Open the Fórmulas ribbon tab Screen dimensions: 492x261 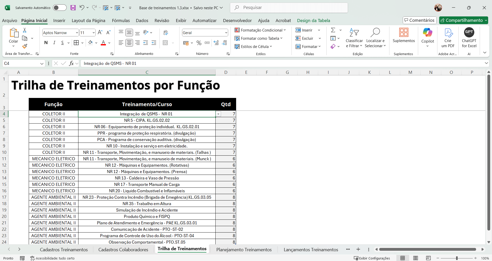[121, 21]
